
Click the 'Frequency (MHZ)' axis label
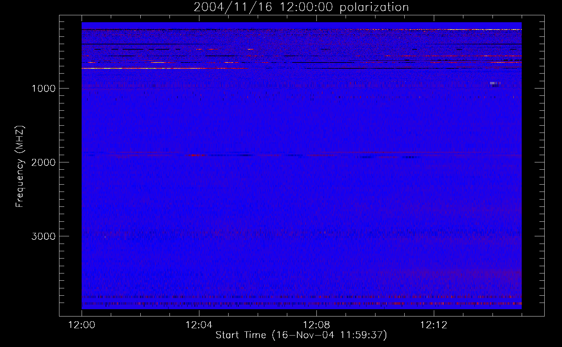(20, 167)
